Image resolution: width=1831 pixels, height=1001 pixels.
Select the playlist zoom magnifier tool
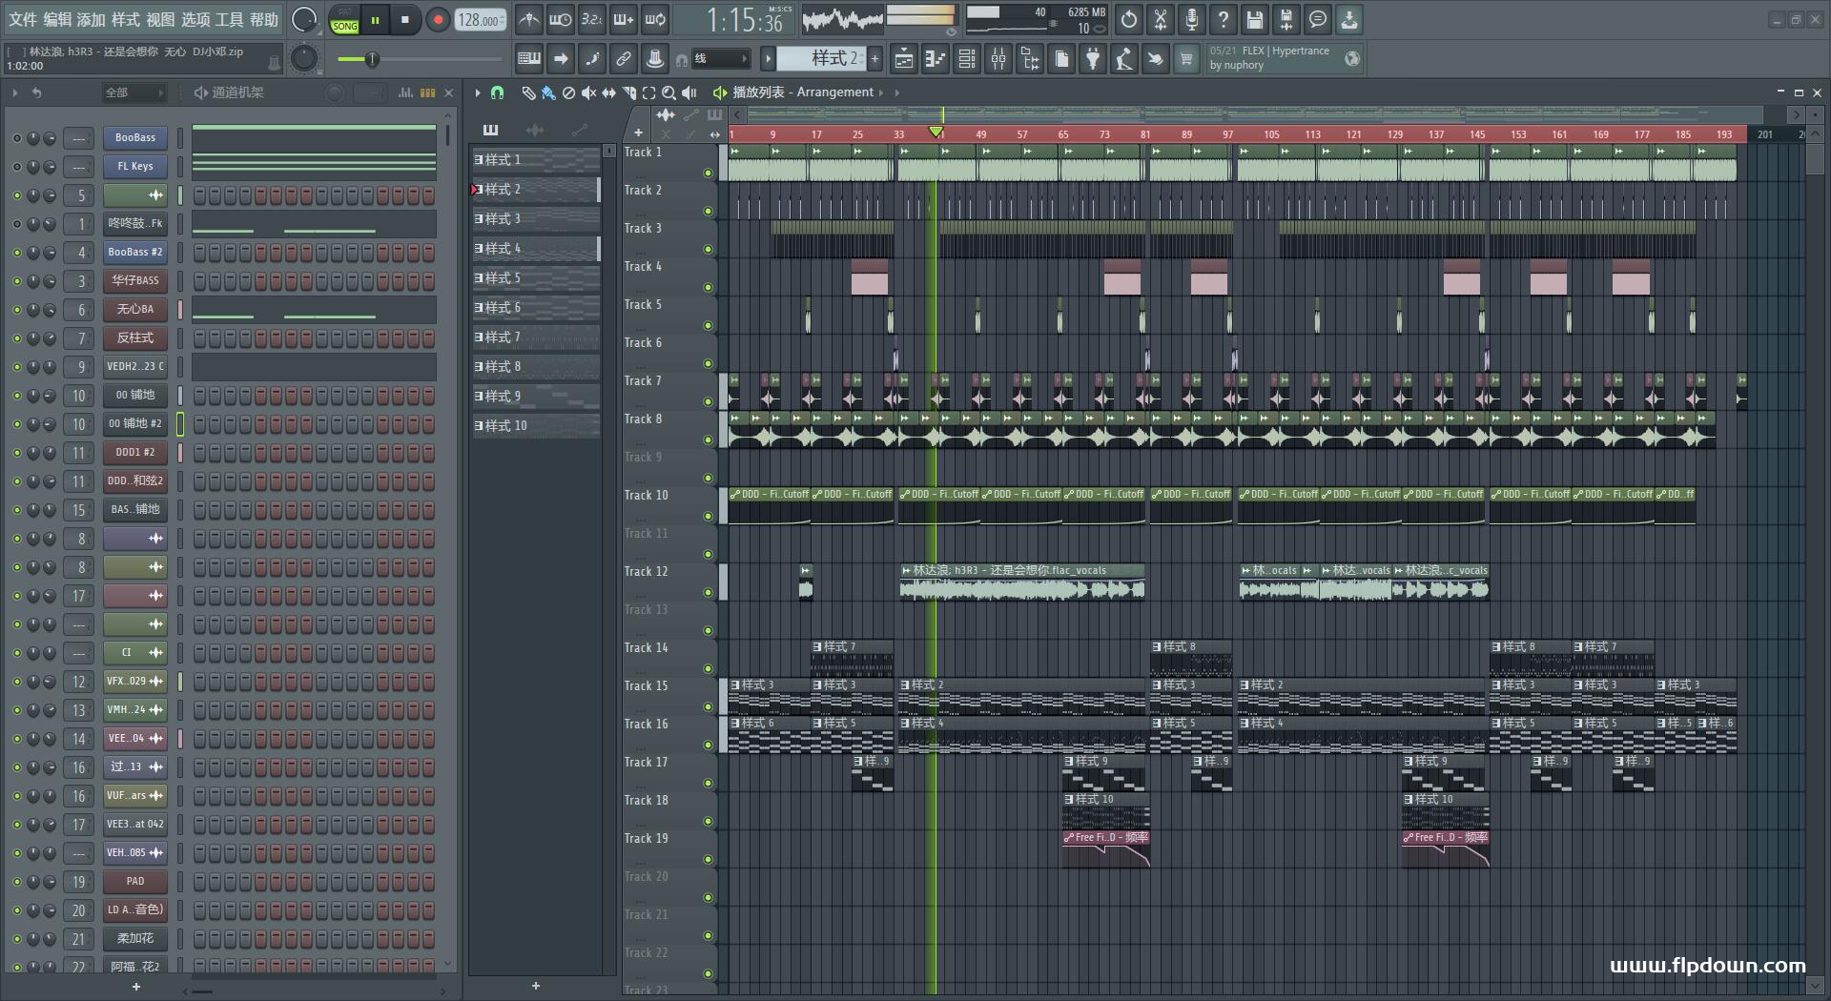[x=669, y=92]
